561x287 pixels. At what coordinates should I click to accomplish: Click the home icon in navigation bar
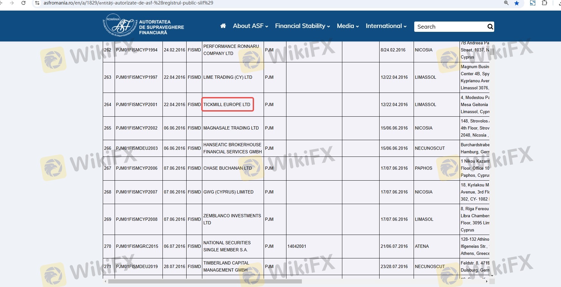[x=223, y=26]
